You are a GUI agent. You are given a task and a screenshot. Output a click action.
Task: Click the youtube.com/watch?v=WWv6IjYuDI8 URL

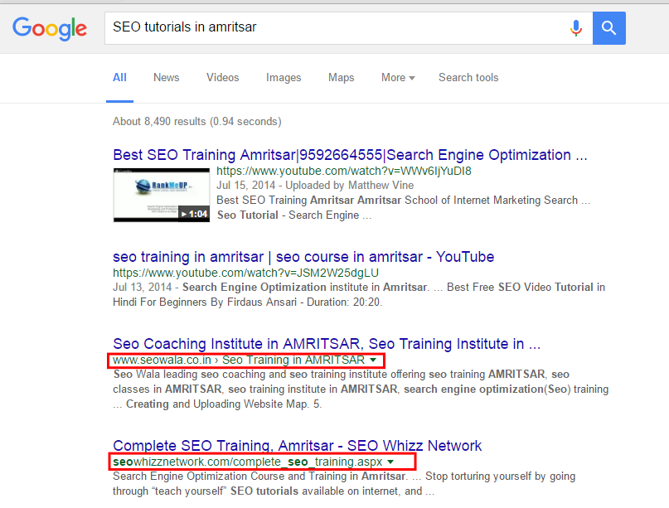tap(344, 171)
